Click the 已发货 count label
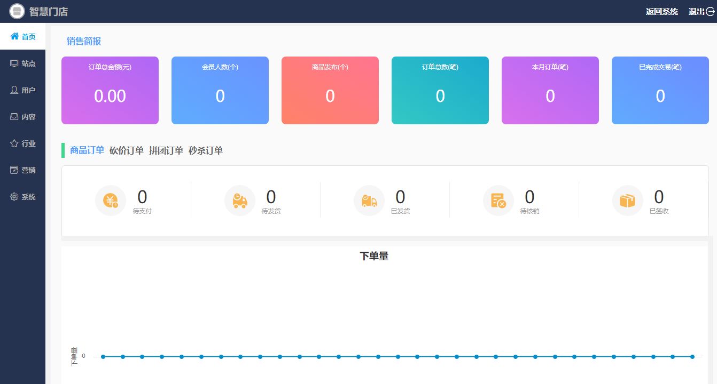 [401, 211]
